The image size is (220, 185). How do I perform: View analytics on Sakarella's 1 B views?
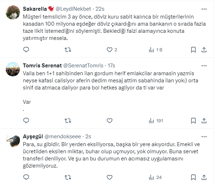point(155,50)
